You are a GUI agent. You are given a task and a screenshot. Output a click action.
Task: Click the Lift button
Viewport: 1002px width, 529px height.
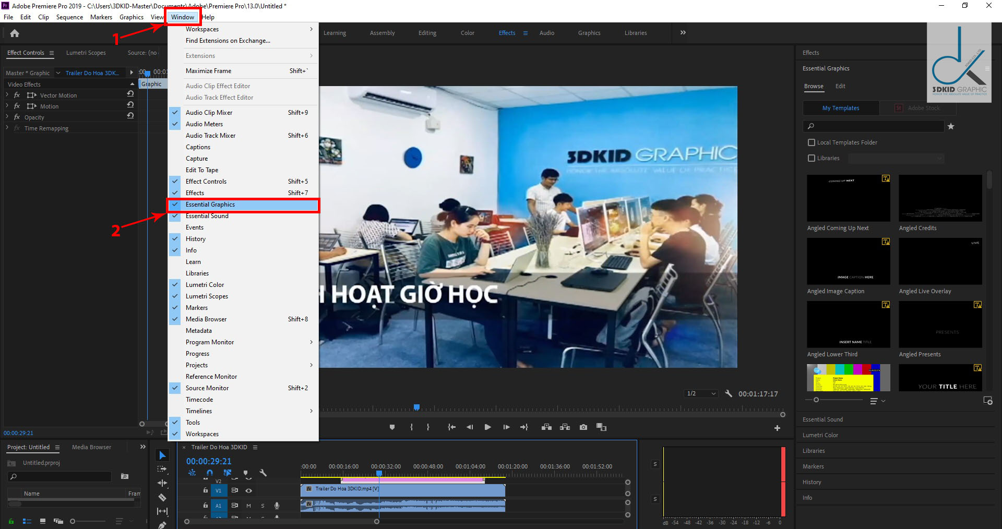pos(546,427)
